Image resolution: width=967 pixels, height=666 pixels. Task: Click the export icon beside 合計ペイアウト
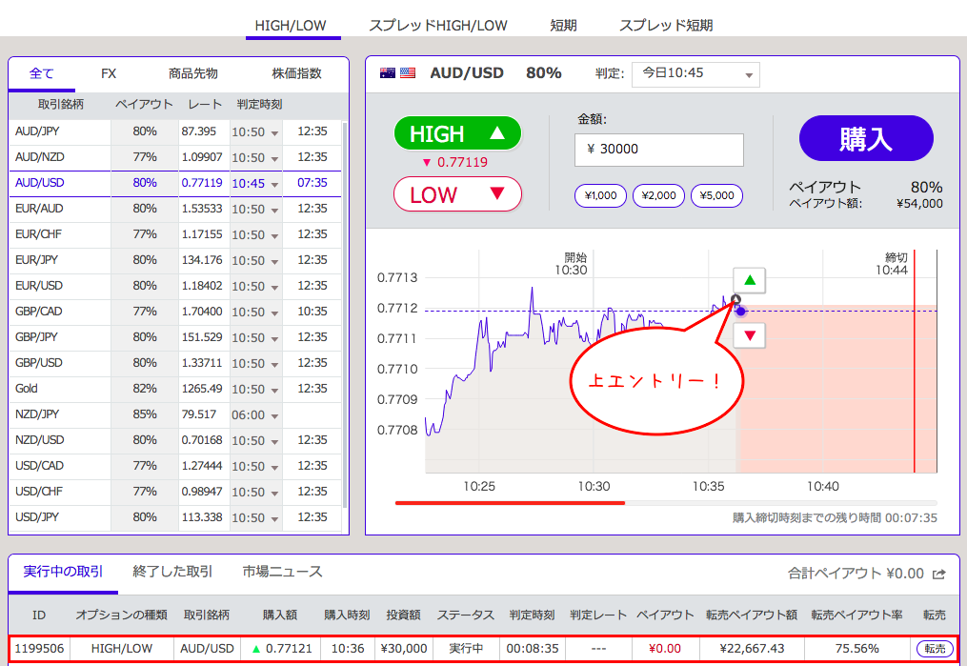click(x=939, y=574)
